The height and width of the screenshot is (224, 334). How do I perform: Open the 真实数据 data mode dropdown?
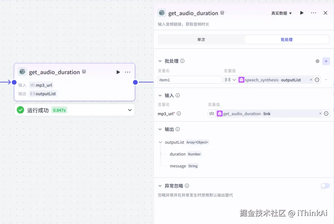click(x=281, y=13)
